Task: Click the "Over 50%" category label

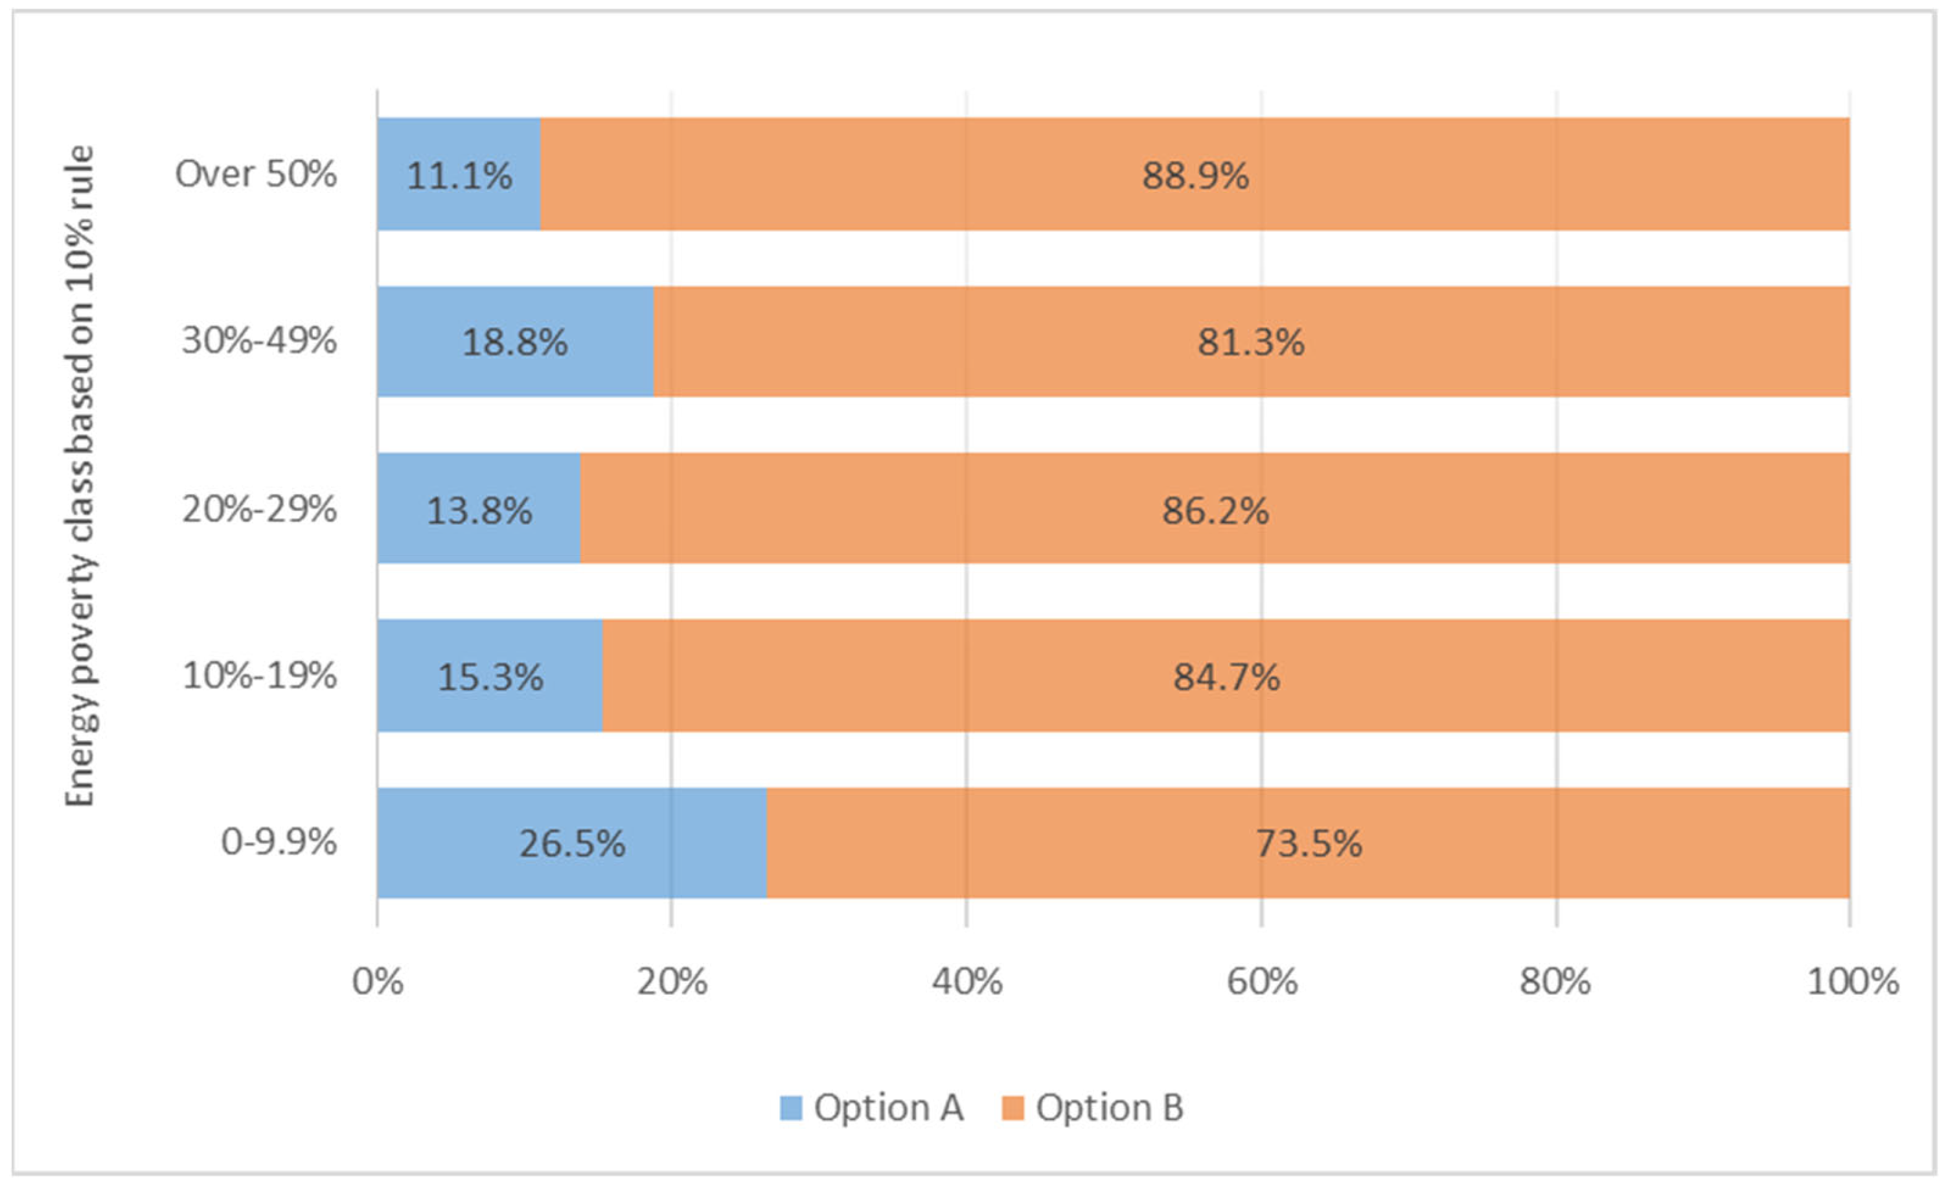Action: point(256,174)
